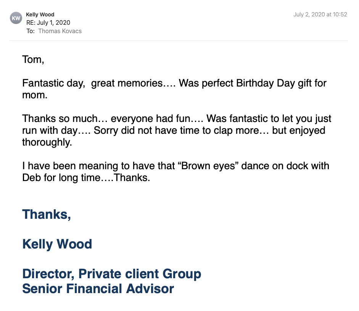Click the "To:" label in header
This screenshot has width=359, height=311.
(31, 31)
